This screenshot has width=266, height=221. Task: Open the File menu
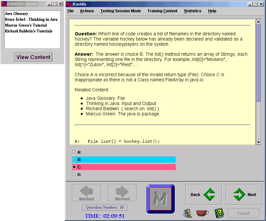tap(70, 11)
